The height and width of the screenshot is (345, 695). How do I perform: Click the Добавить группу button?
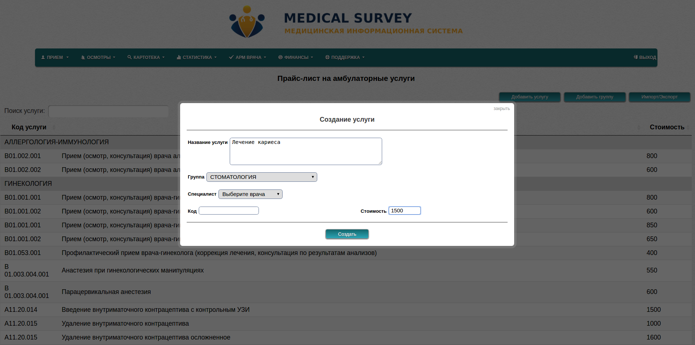[x=594, y=97]
